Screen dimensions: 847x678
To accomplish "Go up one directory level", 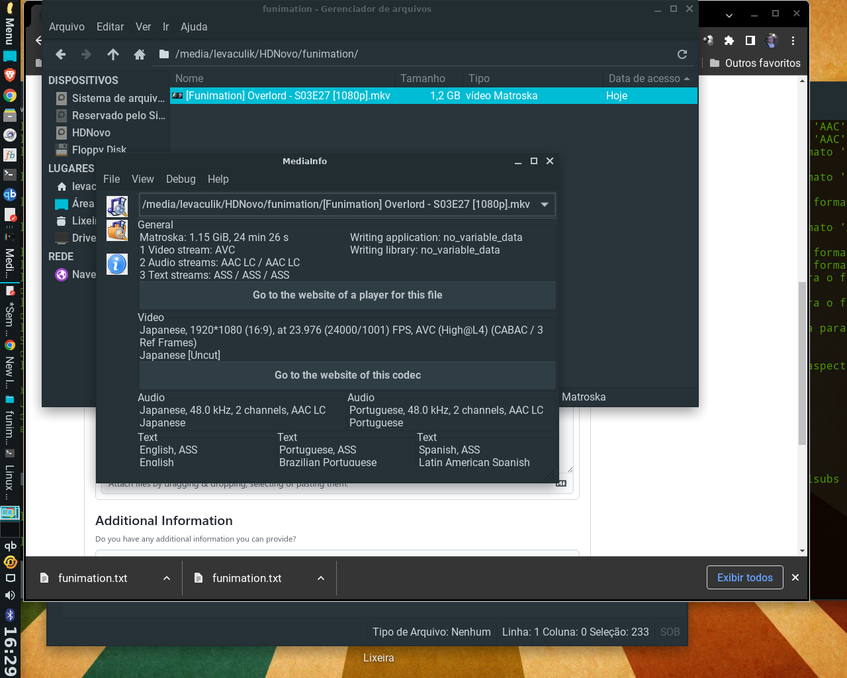I will coord(112,54).
